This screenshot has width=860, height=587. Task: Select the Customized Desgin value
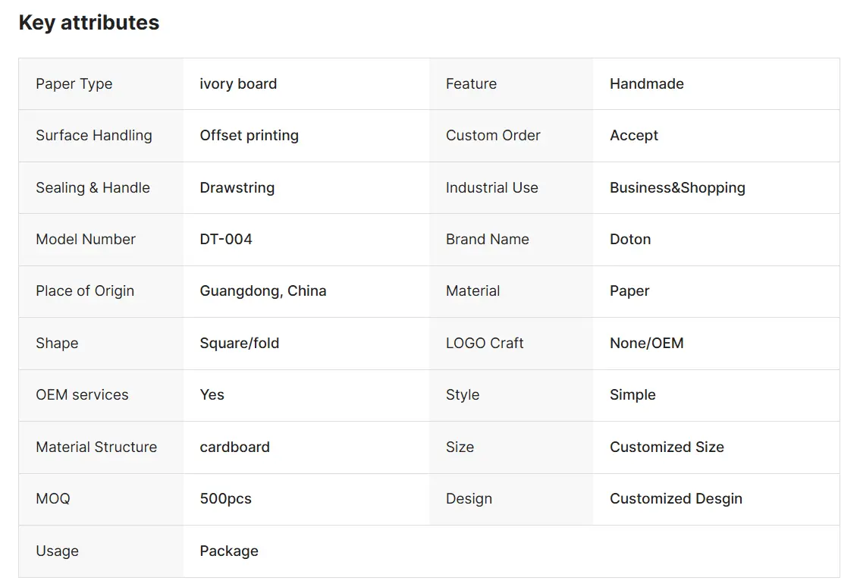(676, 499)
